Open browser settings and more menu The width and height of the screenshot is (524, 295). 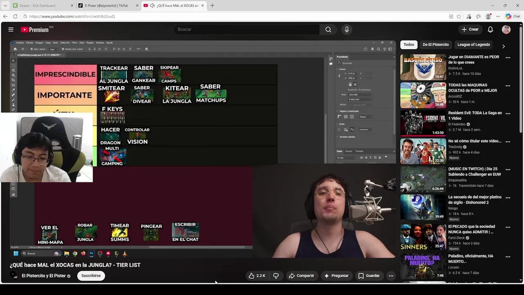pos(498,16)
